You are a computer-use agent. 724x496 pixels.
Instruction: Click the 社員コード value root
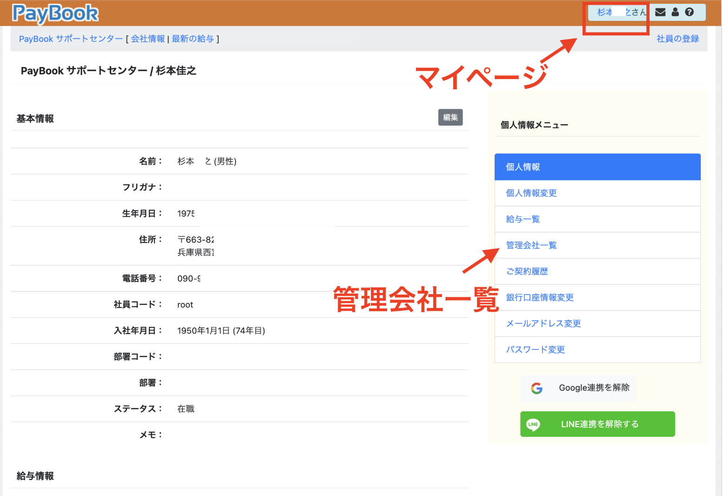click(185, 305)
